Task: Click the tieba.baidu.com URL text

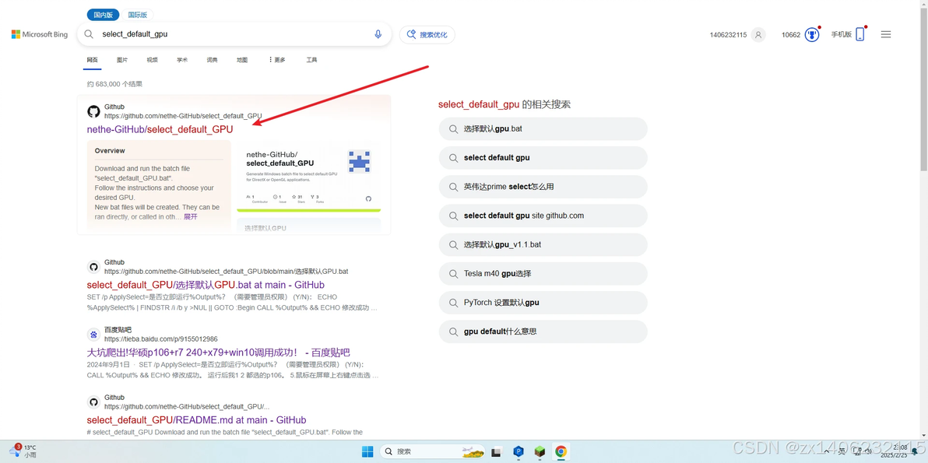Action: coord(161,339)
